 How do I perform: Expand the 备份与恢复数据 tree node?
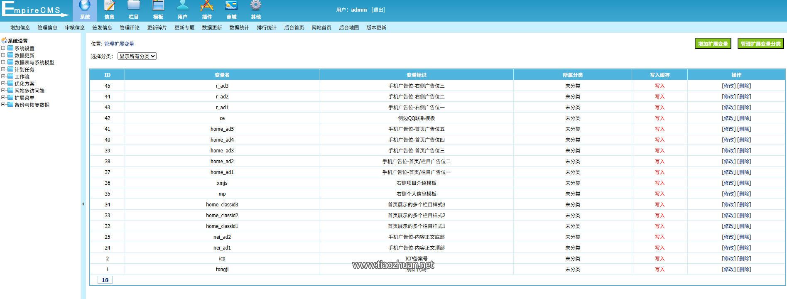point(3,105)
